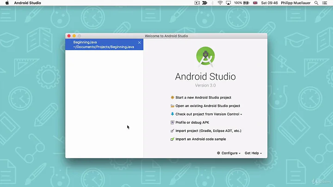Start a new Android Studio project
Viewport: 333px width, 187px height.
(x=203, y=98)
